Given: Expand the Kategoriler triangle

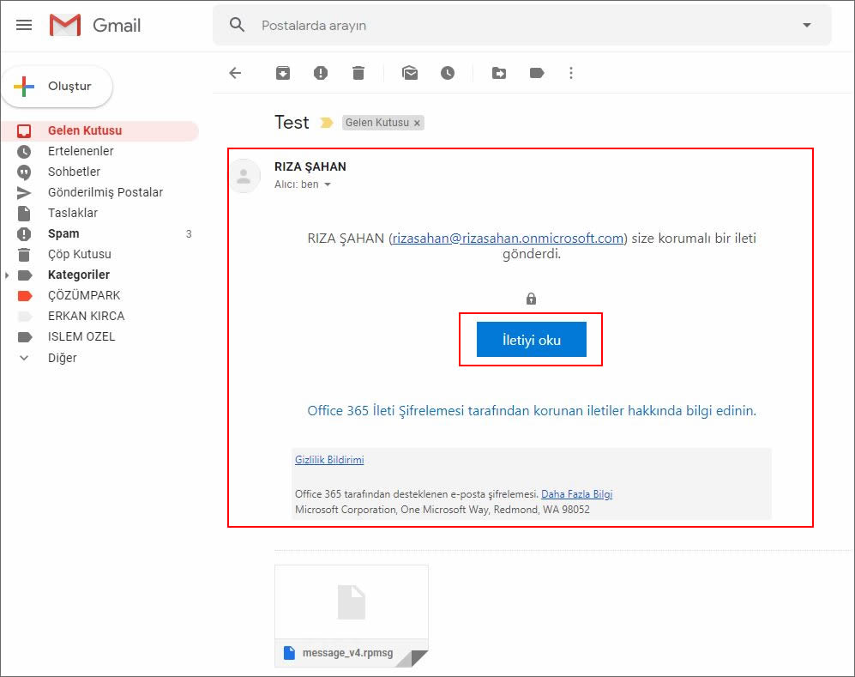Looking at the screenshot, I should click(7, 275).
